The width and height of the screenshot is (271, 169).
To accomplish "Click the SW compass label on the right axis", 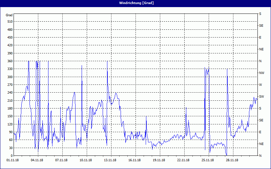I will (262, 97).
